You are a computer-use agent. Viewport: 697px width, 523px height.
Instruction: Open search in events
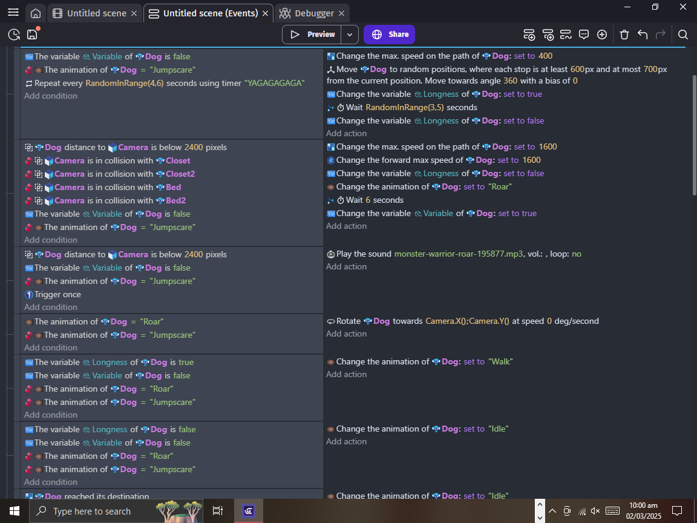pyautogui.click(x=683, y=35)
